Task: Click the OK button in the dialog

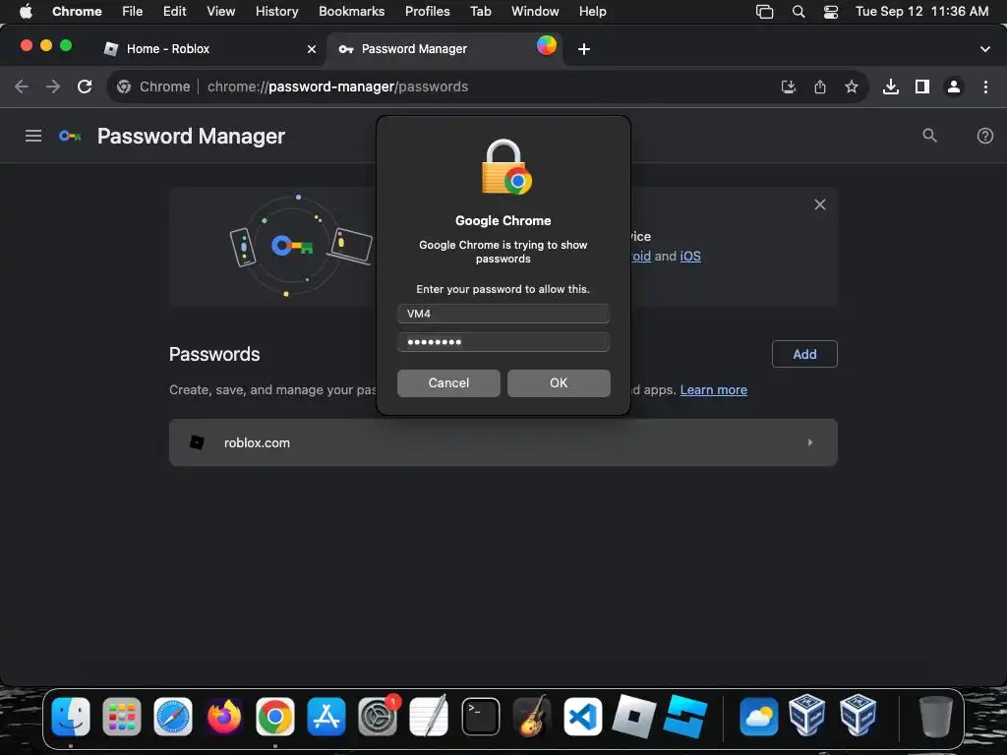Action: 559,382
